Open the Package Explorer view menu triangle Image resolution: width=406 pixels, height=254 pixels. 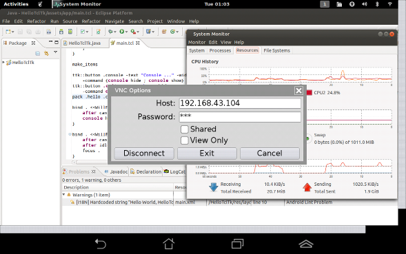pyautogui.click(x=55, y=52)
